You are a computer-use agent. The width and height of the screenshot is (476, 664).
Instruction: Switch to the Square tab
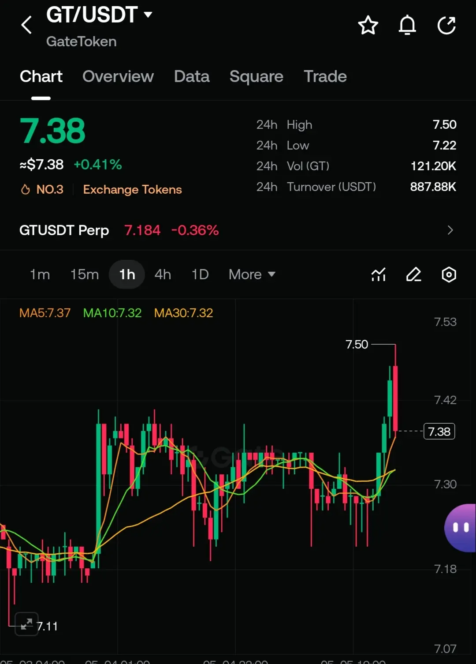pyautogui.click(x=257, y=76)
